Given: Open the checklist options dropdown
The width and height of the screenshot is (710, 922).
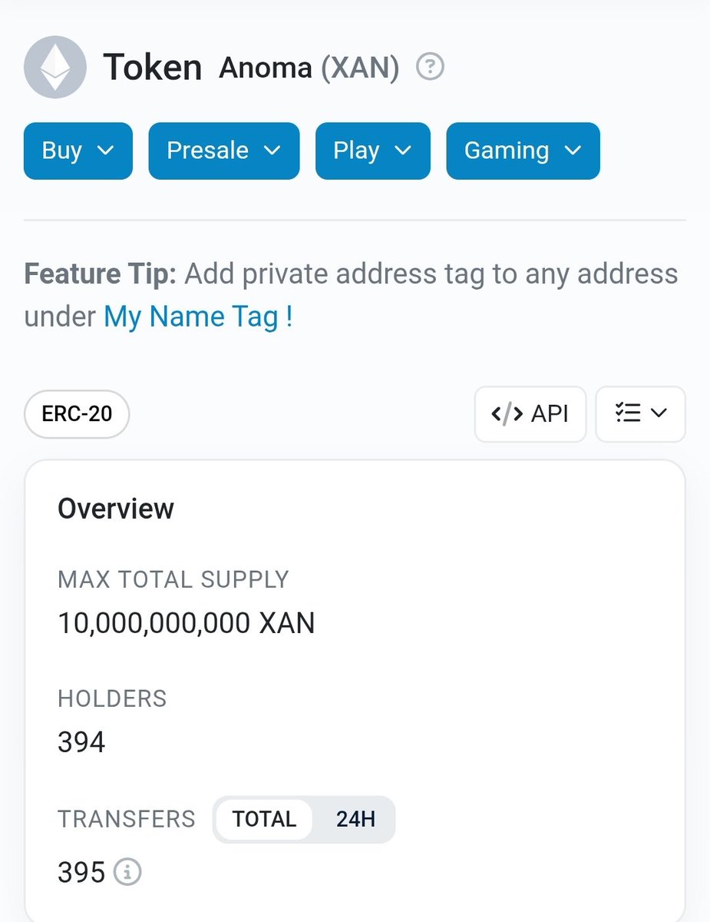Looking at the screenshot, I should 640,414.
